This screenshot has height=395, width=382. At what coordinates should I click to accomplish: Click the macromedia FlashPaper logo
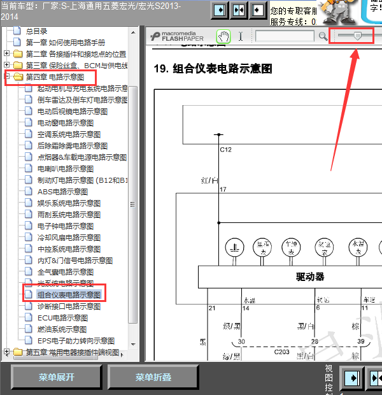click(177, 36)
